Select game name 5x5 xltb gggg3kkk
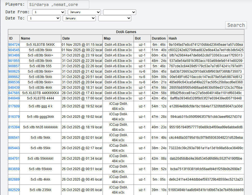This screenshot has width=252, height=195. coord(40,117)
